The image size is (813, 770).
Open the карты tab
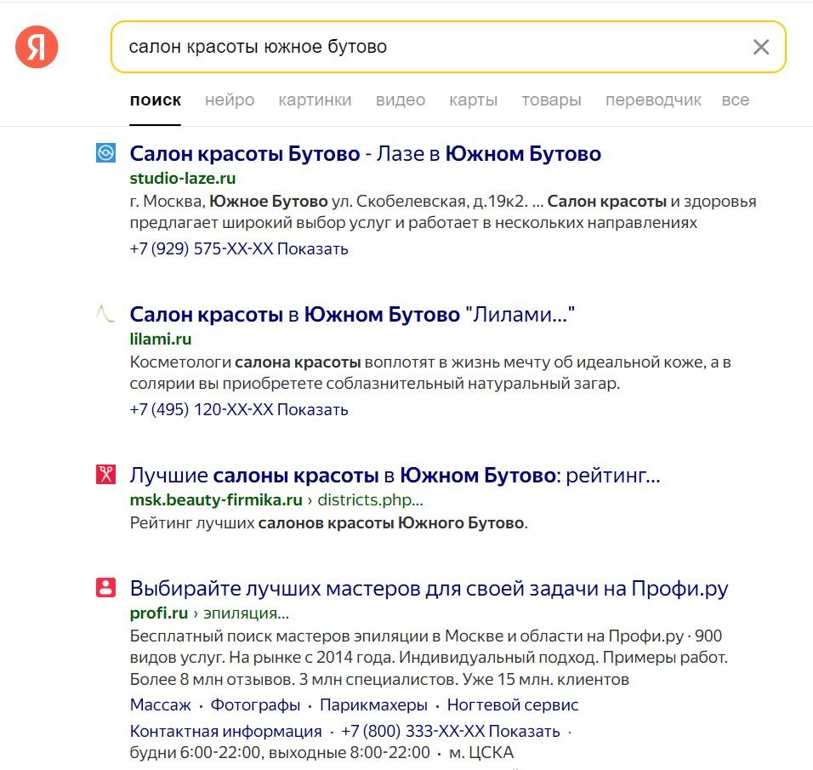pos(474,100)
